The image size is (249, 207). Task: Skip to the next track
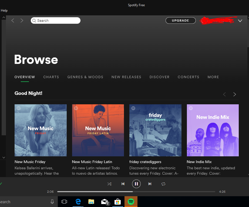150,184
